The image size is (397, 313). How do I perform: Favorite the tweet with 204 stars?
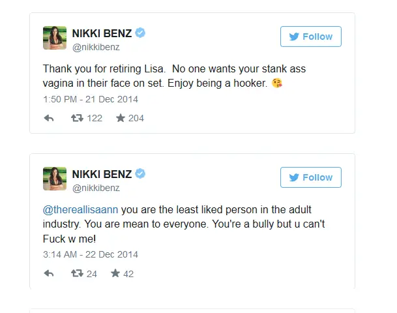121,118
